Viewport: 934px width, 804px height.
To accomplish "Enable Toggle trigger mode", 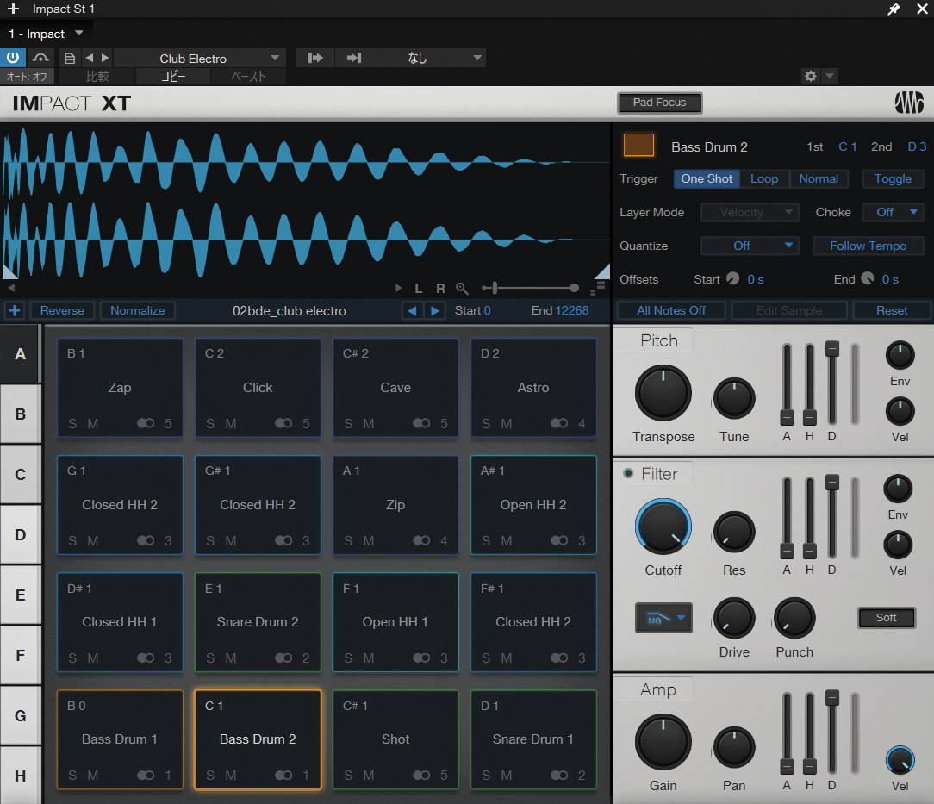I will point(893,178).
